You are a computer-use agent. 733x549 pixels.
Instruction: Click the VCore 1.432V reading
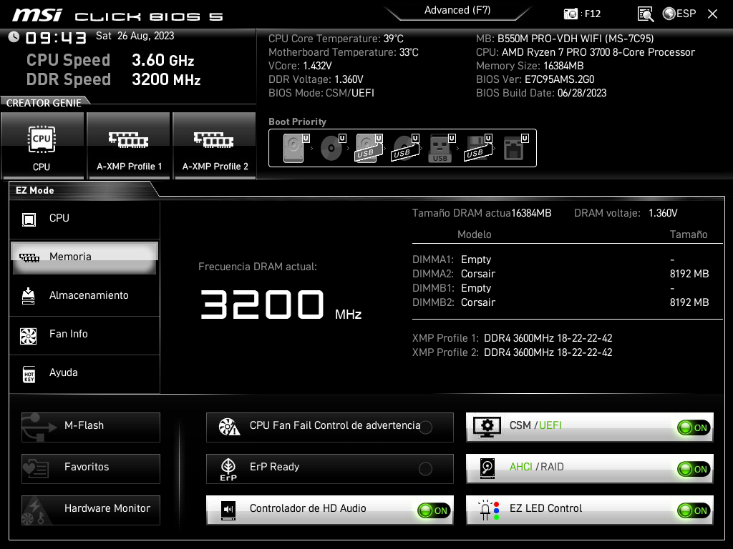coord(300,66)
